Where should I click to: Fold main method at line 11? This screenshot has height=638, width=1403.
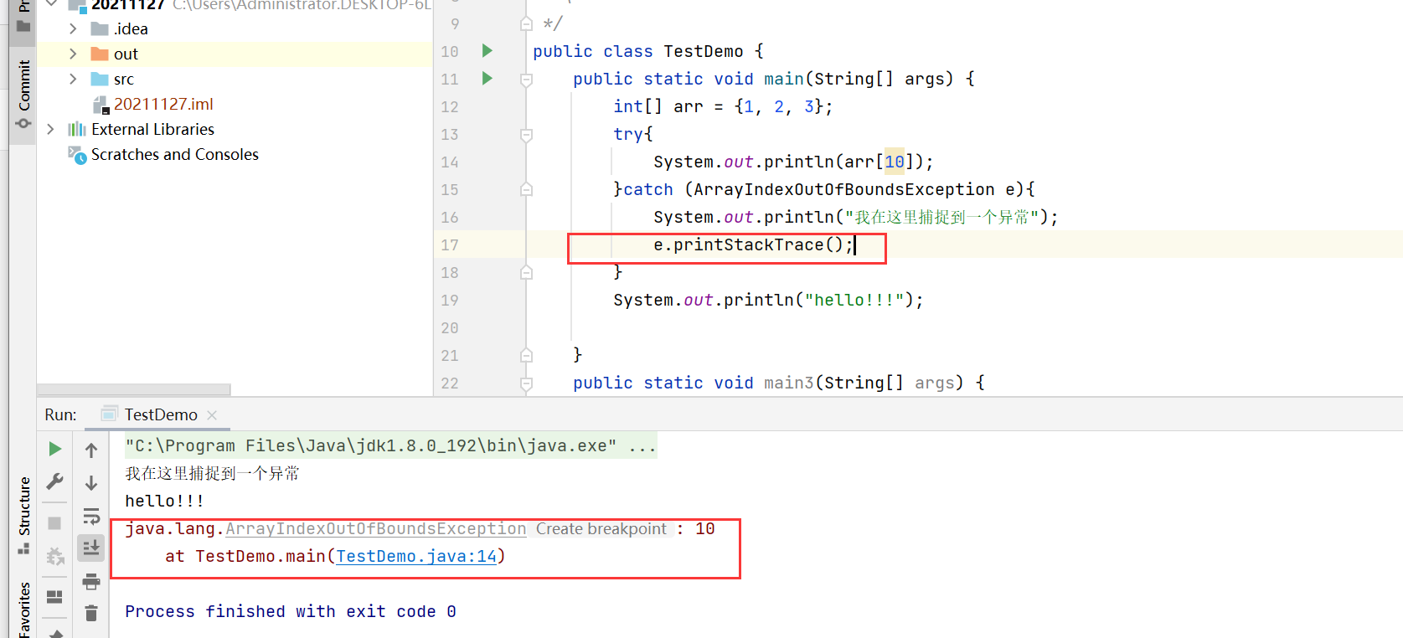[526, 80]
